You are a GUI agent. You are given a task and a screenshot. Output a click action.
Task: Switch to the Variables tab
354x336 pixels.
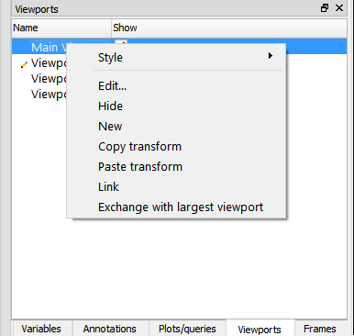tap(41, 329)
